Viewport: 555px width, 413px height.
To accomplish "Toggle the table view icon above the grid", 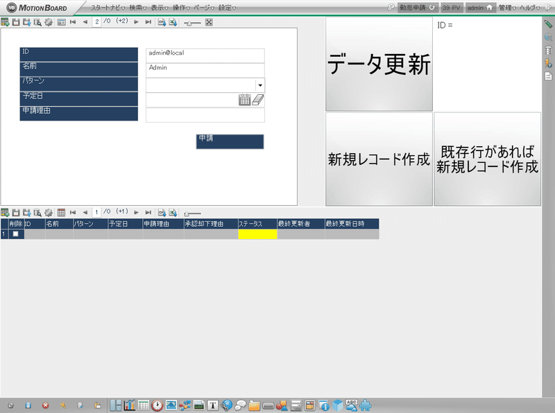I will [x=62, y=213].
